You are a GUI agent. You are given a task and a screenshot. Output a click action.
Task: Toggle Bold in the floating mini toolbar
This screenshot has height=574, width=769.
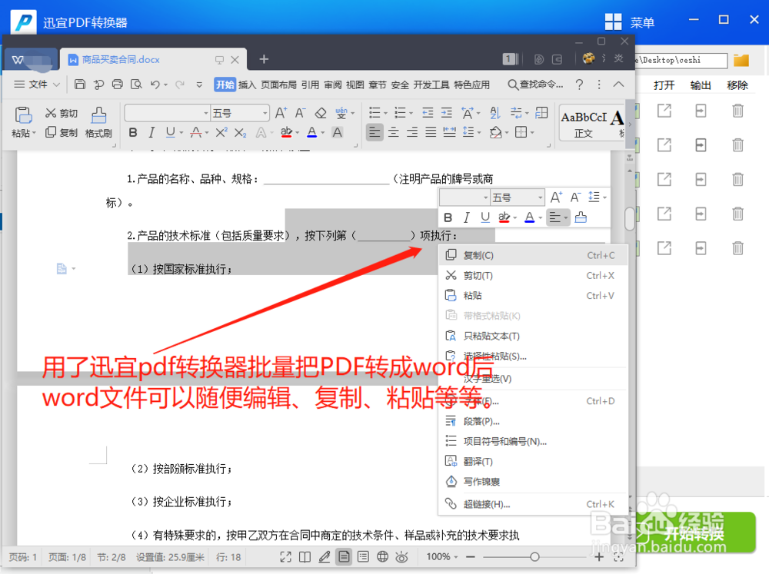click(448, 217)
